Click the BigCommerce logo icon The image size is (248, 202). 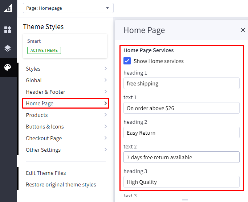(x=8, y=8)
